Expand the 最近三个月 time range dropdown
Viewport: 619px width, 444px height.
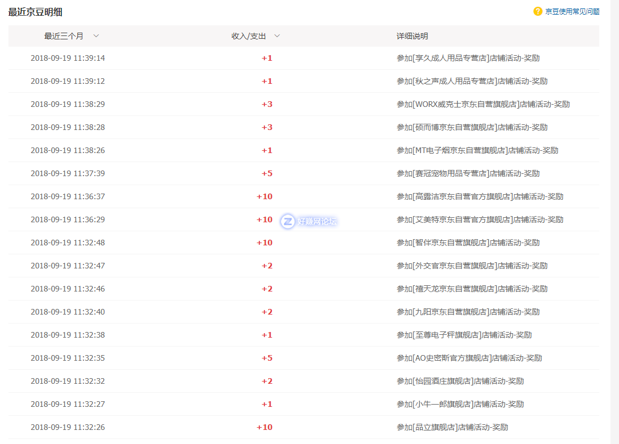point(71,36)
